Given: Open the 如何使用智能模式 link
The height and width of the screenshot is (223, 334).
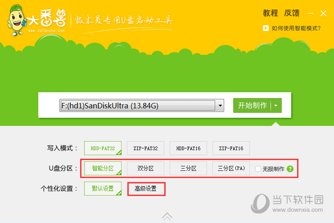Looking at the screenshot, I should (296, 28).
